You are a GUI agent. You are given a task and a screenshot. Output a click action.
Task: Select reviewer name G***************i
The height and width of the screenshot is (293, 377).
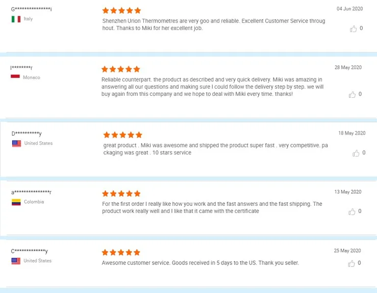(x=32, y=10)
